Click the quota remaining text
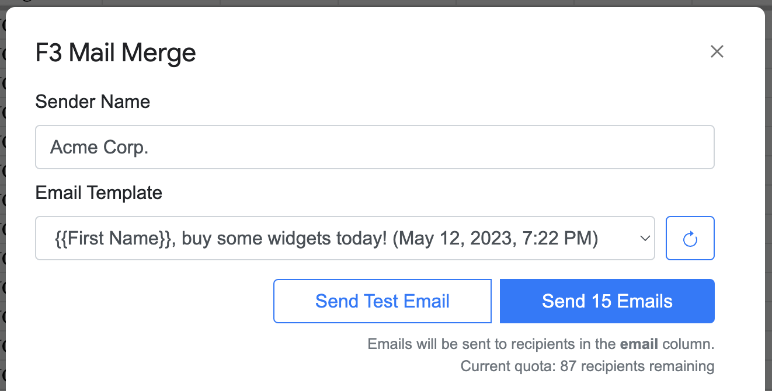The height and width of the screenshot is (391, 772). click(587, 366)
